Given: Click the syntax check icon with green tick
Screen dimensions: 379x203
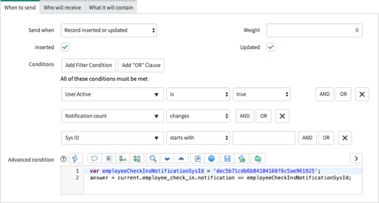Looking at the screenshot, I should click(241, 159).
